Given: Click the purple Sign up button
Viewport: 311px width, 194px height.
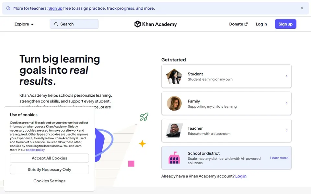Looking at the screenshot, I should pyautogui.click(x=285, y=24).
